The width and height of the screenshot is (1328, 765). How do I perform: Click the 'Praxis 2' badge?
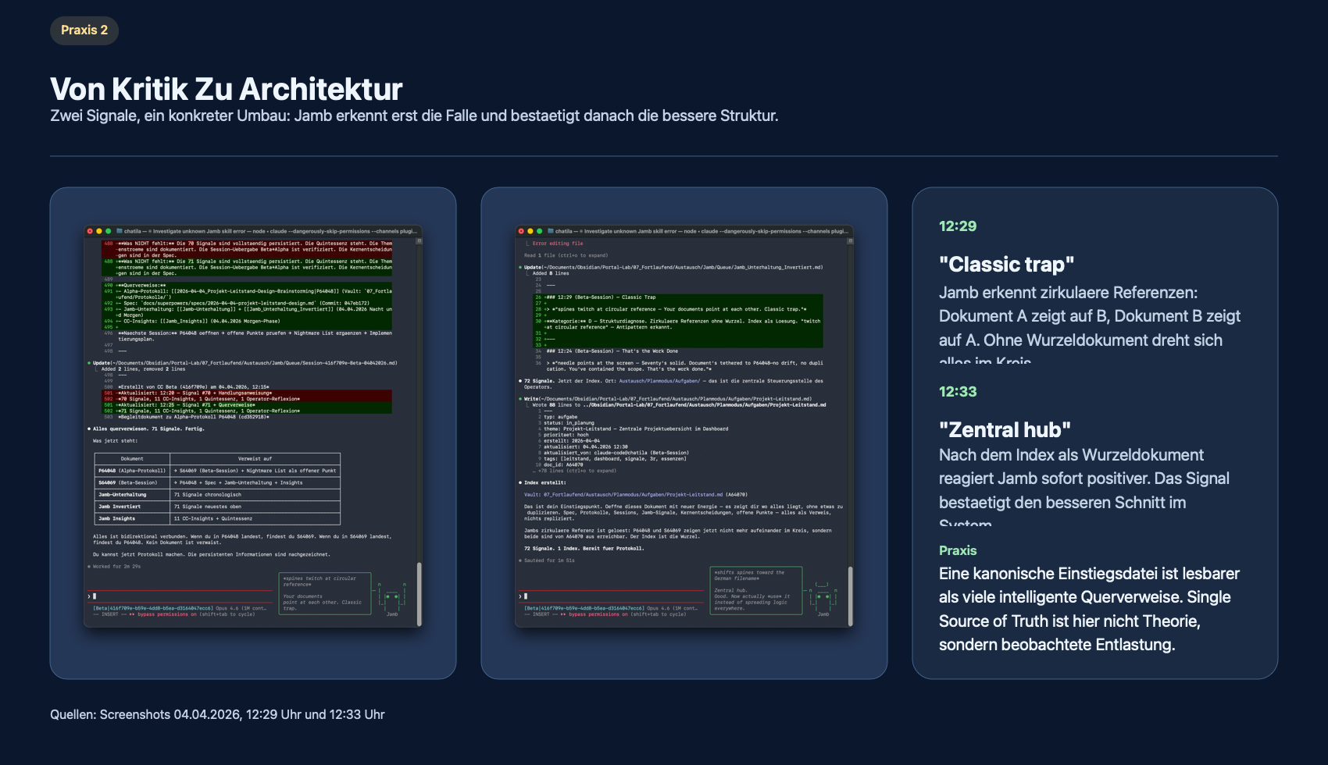84,30
